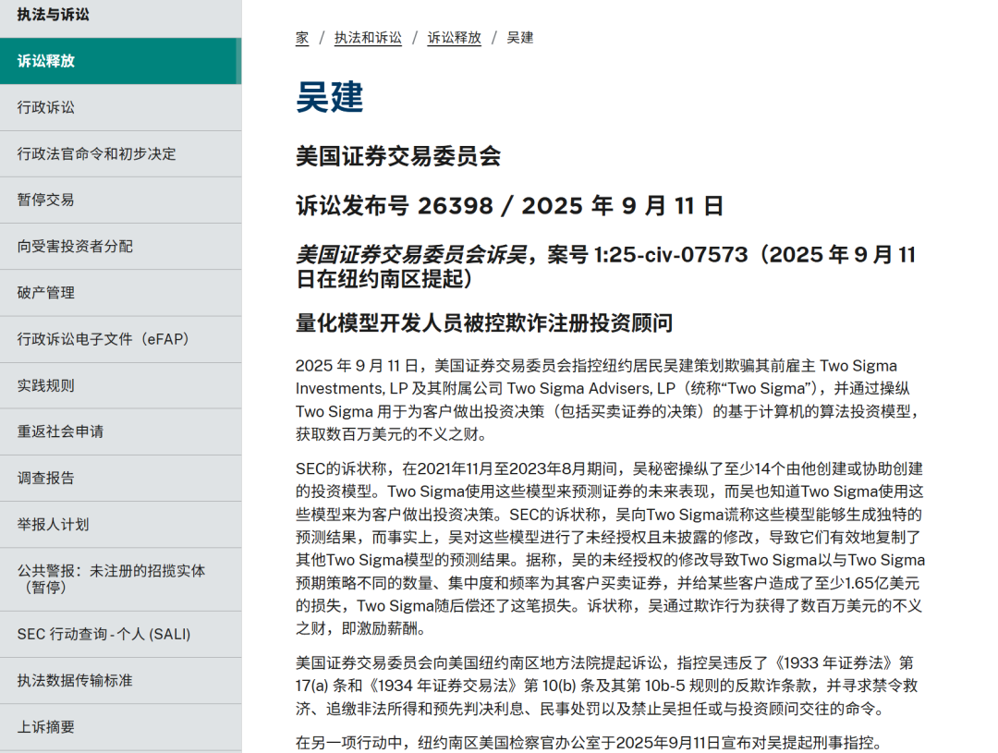Click breadcrumb link 执法和诉讼
The height and width of the screenshot is (753, 998).
(369, 38)
